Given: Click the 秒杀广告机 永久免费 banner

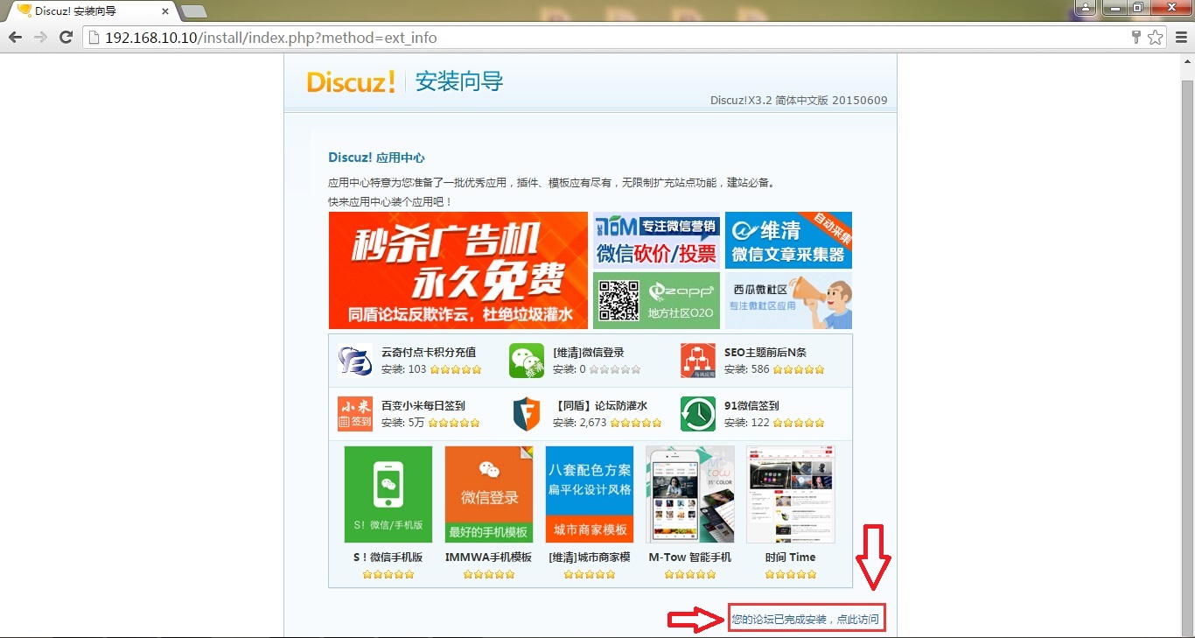Looking at the screenshot, I should click(458, 270).
